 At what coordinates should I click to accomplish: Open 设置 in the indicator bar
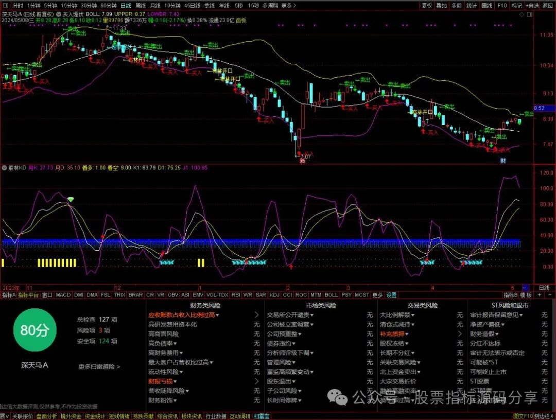[391, 295]
